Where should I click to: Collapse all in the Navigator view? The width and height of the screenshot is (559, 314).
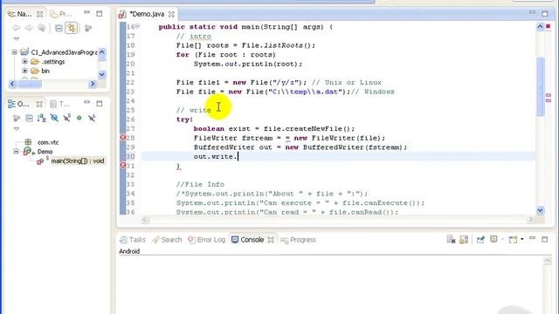[x=59, y=28]
